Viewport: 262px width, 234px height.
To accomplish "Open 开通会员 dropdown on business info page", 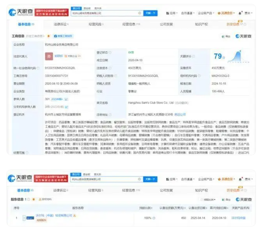I will click(226, 13).
